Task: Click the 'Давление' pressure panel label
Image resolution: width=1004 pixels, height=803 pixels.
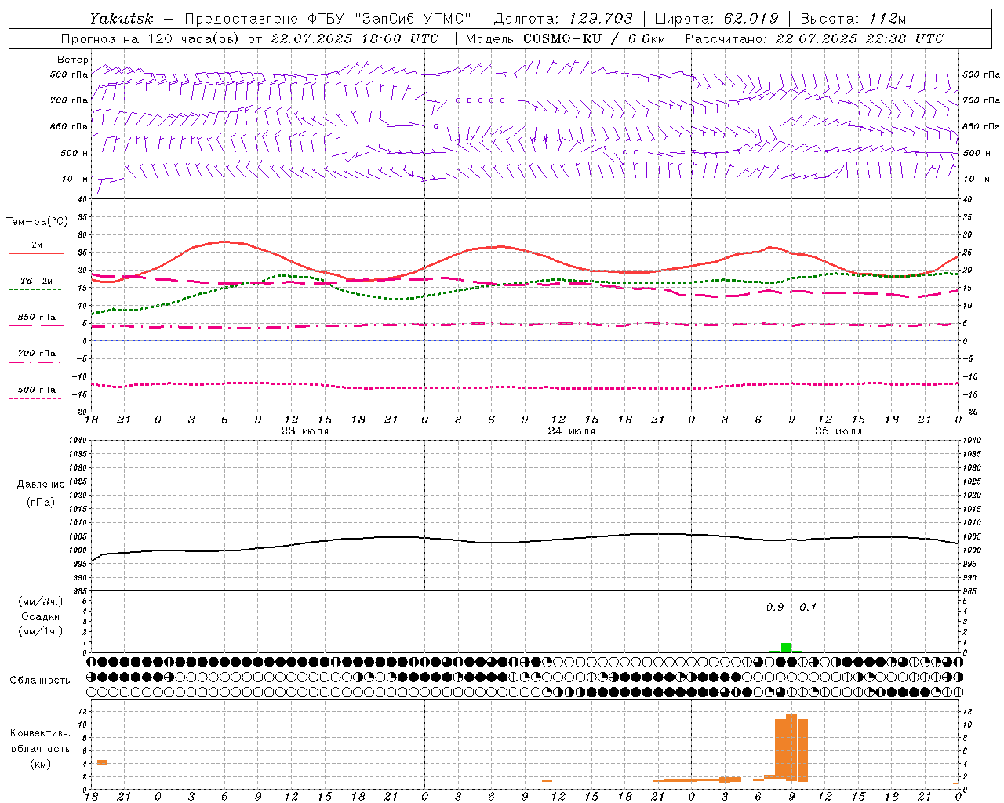Action: [41, 484]
